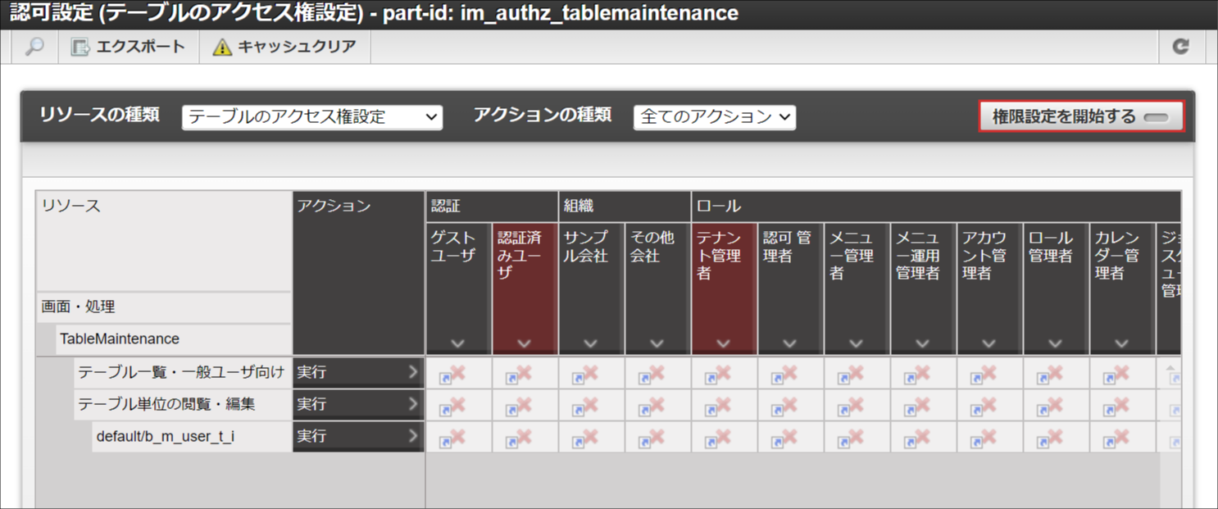1218x509 pixels.
Task: Click menu administrator permission icon for table view/edit row
Action: coord(850,406)
